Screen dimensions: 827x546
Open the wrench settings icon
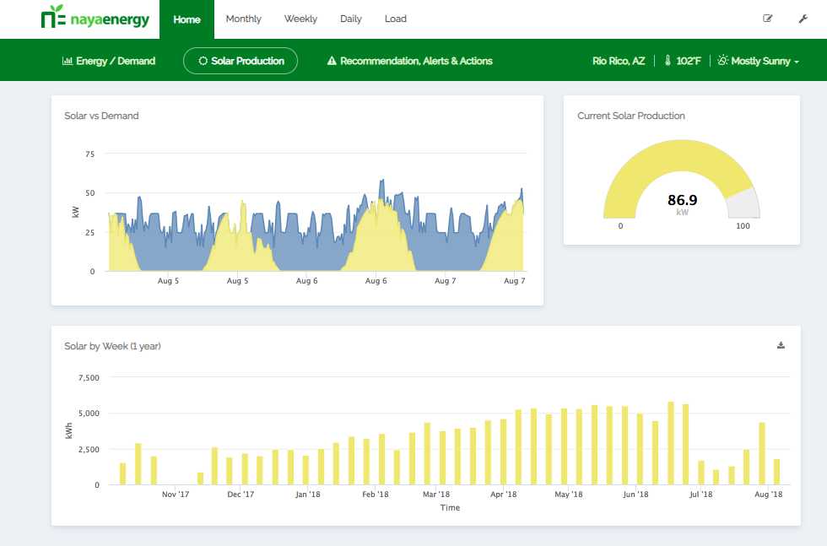click(x=803, y=19)
